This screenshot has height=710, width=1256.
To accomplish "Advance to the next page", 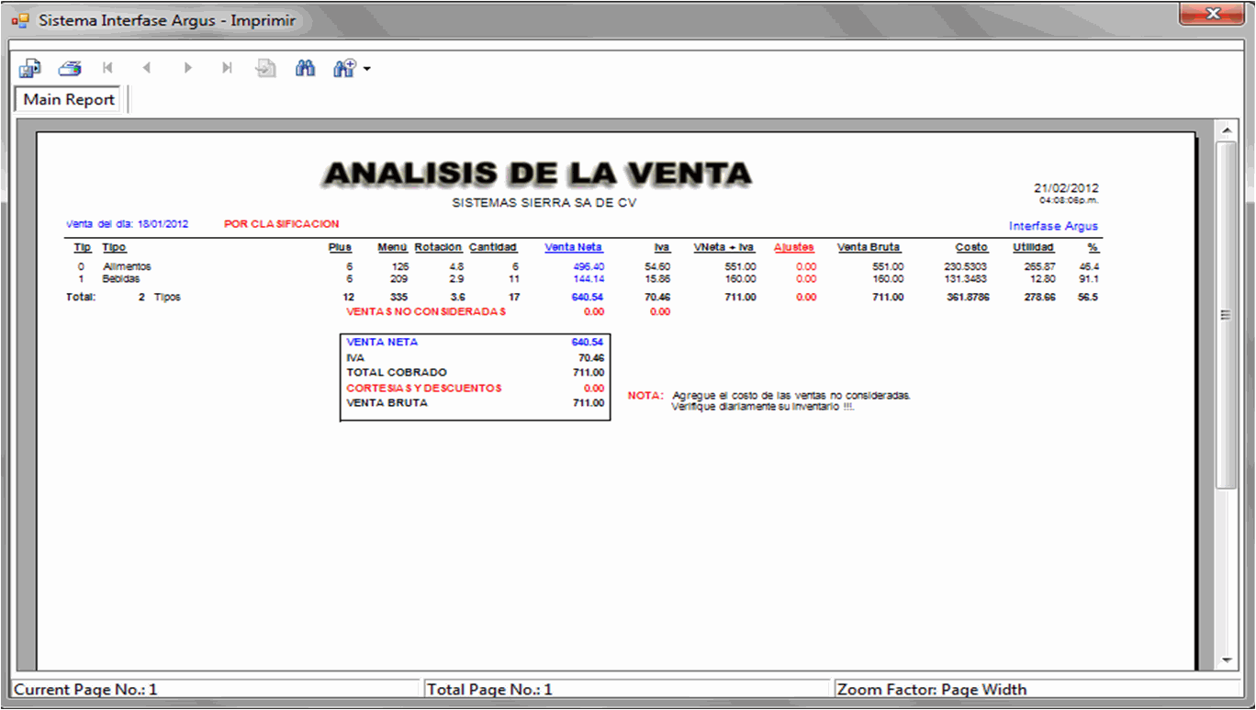I will (x=187, y=68).
